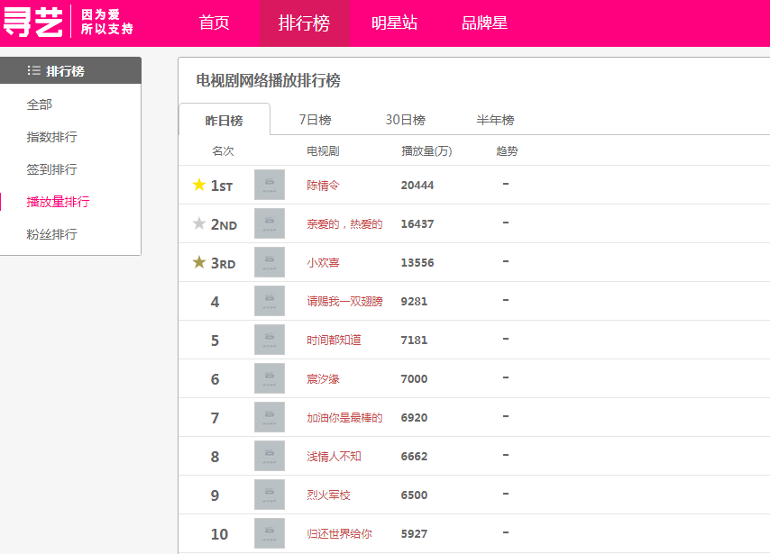This screenshot has width=770, height=554.
Task: Click the 寻艺 site logo
Action: click(34, 23)
